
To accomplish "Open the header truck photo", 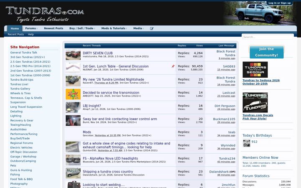I will pos(259,13).
